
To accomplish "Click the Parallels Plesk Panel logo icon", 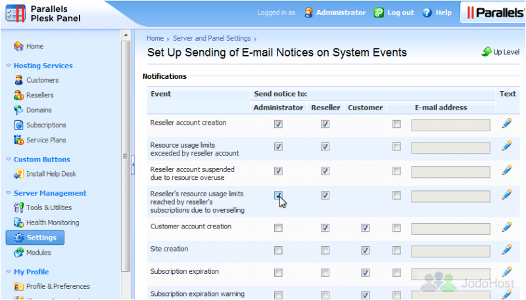I will 15,14.
